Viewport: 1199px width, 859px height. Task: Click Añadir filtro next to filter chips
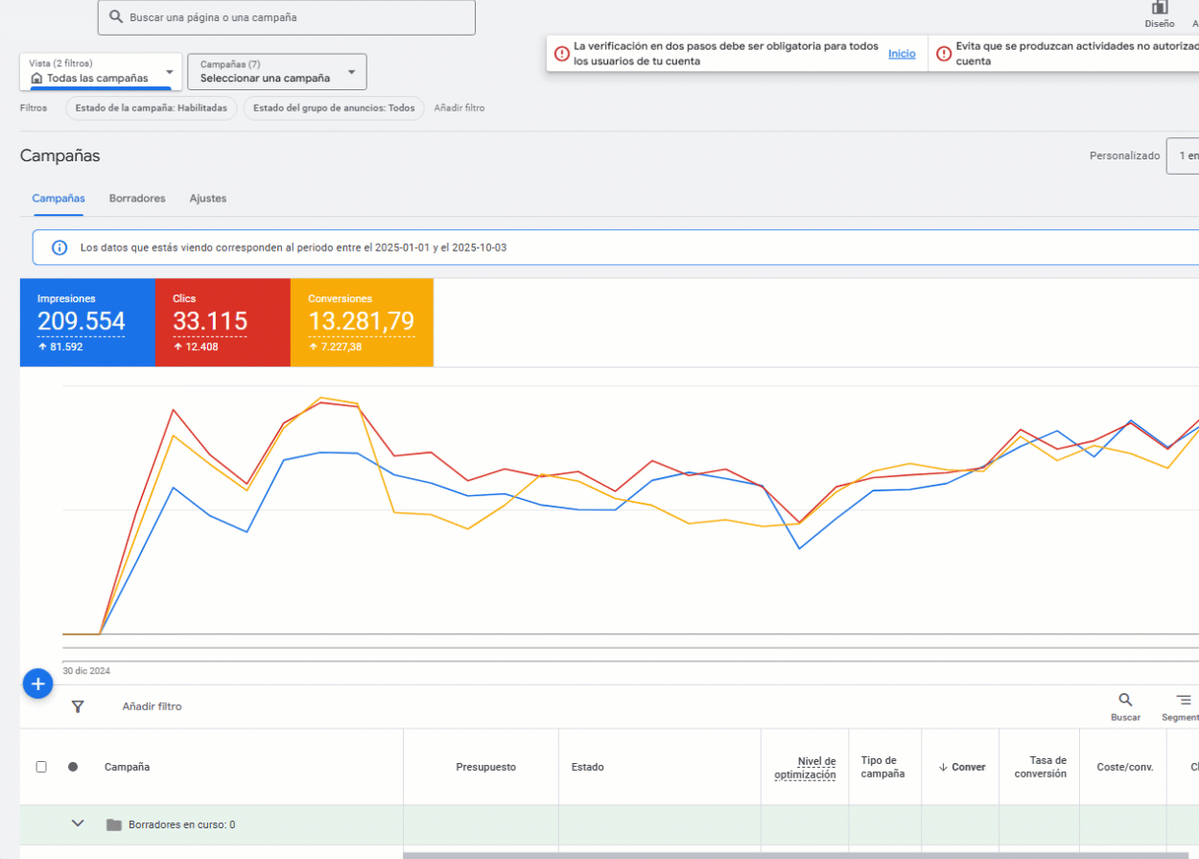click(x=458, y=108)
